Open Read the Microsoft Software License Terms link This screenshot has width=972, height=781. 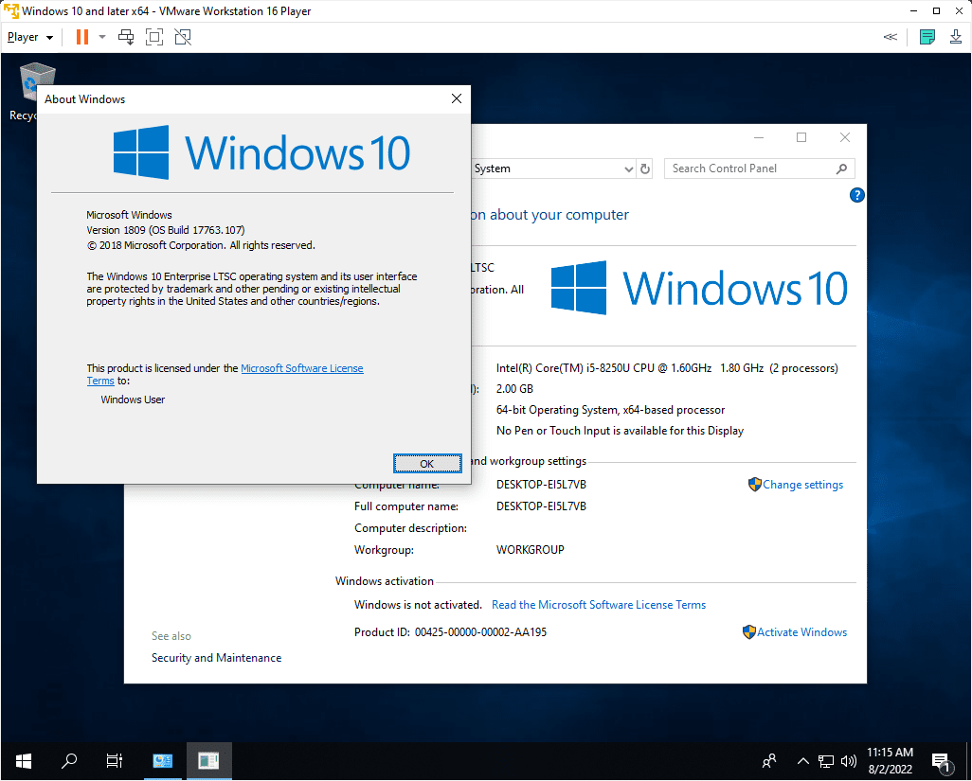(599, 605)
